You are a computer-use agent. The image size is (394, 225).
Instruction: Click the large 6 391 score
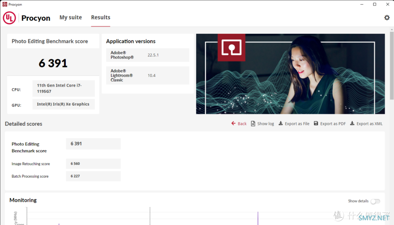53,63
